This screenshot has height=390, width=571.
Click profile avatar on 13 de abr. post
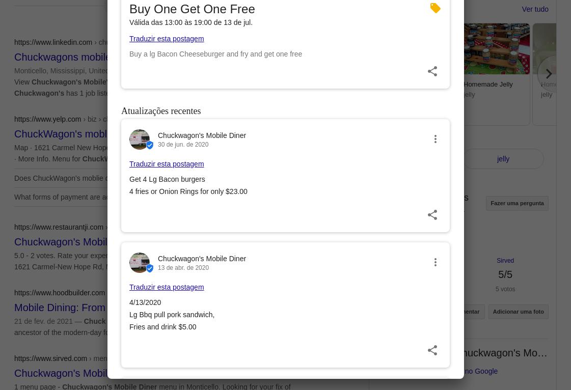(140, 263)
